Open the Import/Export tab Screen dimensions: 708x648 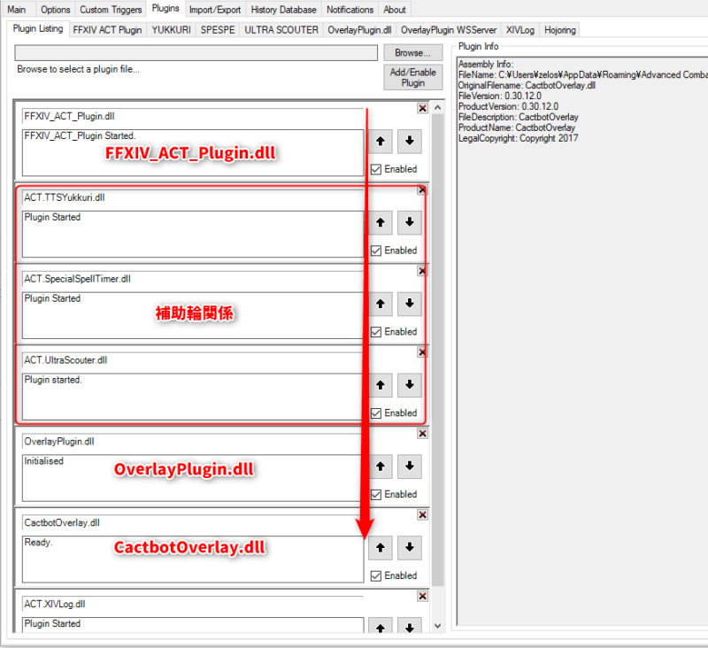[215, 10]
